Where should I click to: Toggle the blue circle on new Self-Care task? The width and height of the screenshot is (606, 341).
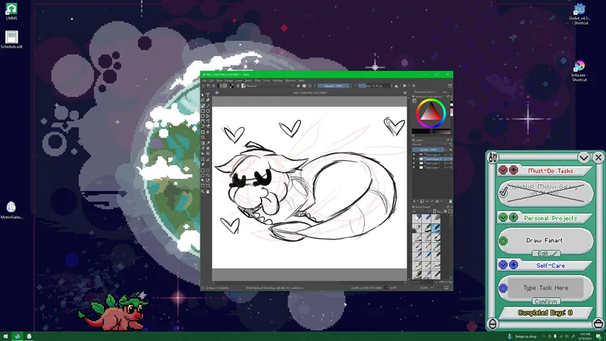pyautogui.click(x=503, y=288)
